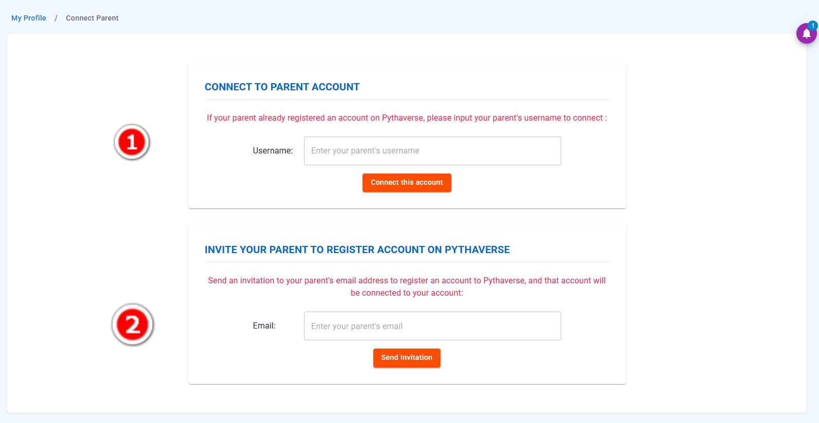Go back to My Profile breadcrumb

(29, 18)
